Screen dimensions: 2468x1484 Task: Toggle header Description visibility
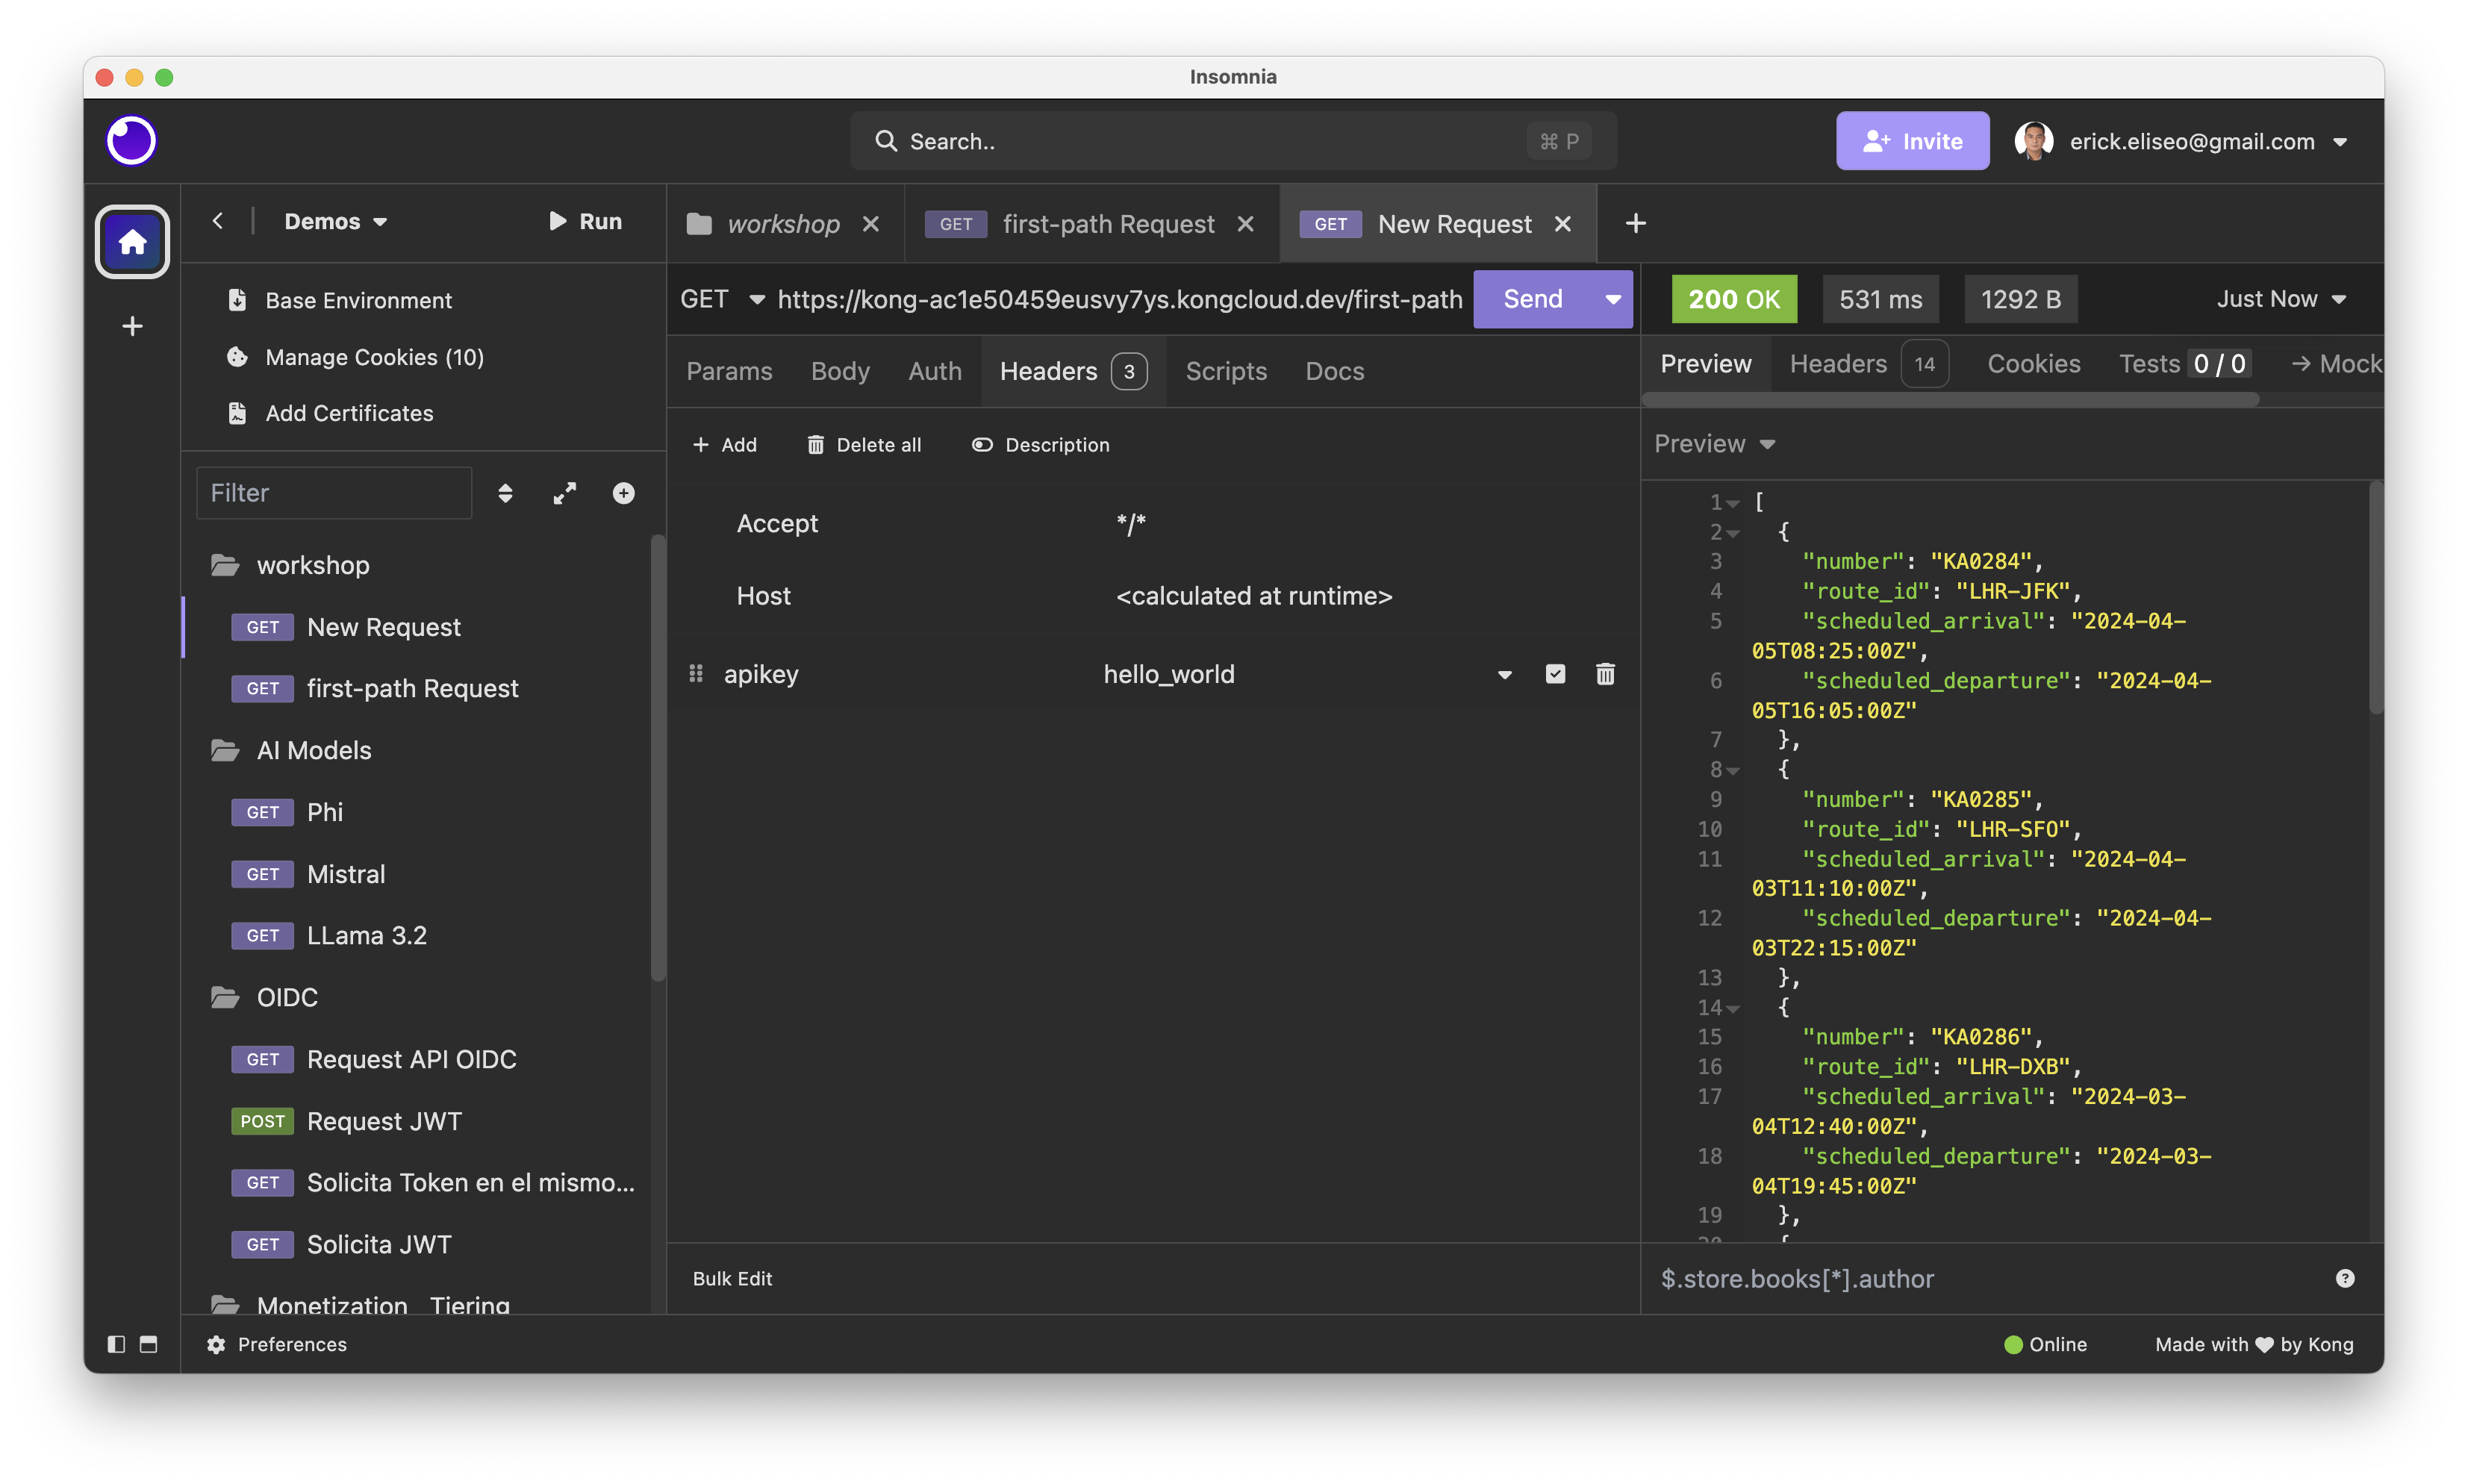(1040, 445)
